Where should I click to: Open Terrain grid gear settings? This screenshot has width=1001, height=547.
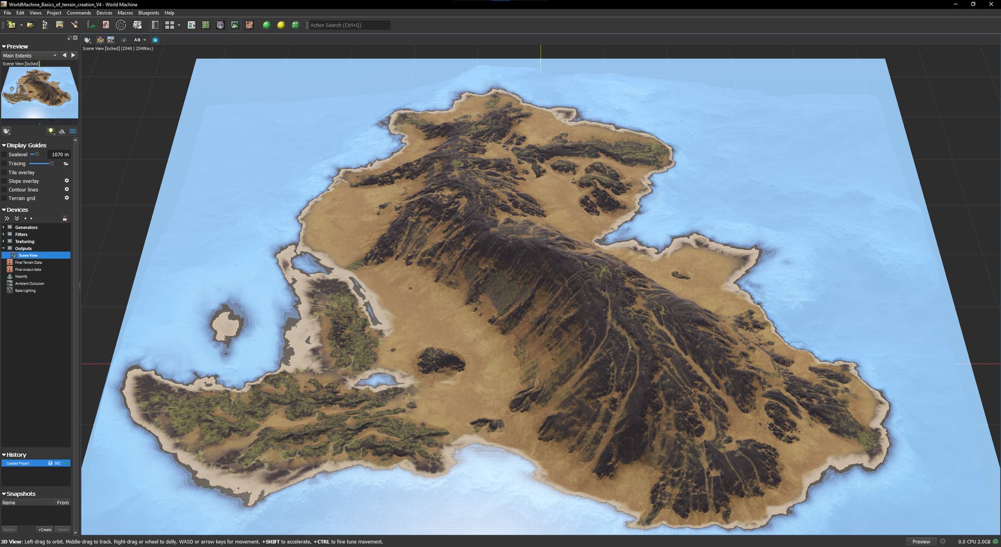click(x=67, y=198)
